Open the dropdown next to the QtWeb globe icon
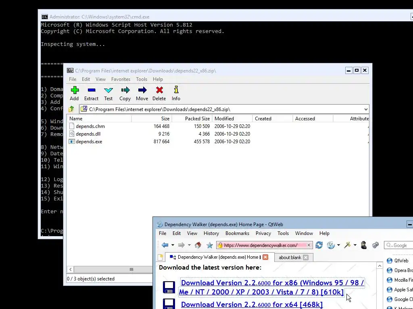The image size is (413, 309). (x=338, y=245)
